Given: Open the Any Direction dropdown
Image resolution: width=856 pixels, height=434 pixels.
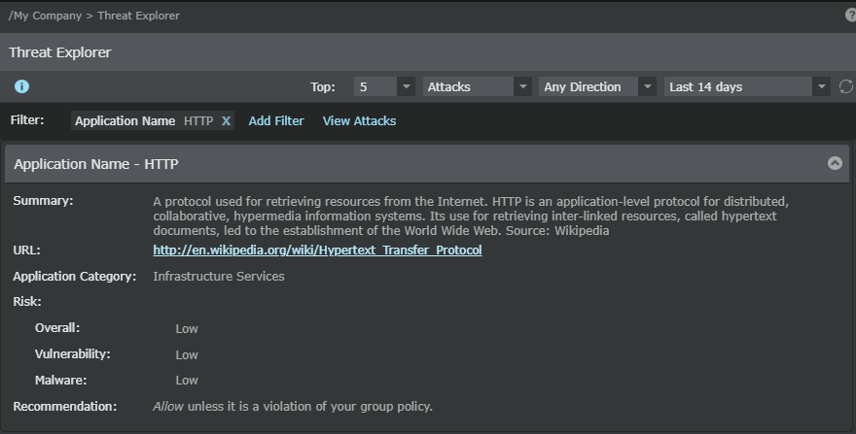Looking at the screenshot, I should [597, 86].
